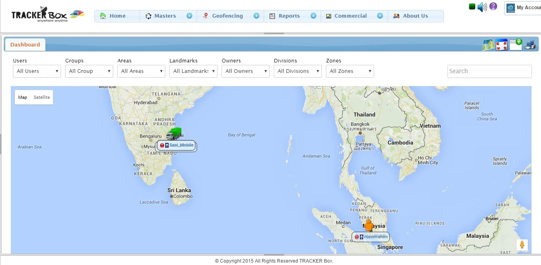Click the Commercial picture icon
Viewport: 541px width, 265px height.
pos(329,16)
